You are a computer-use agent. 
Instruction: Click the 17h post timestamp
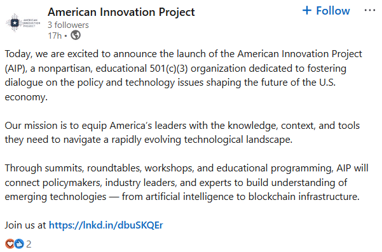point(55,36)
